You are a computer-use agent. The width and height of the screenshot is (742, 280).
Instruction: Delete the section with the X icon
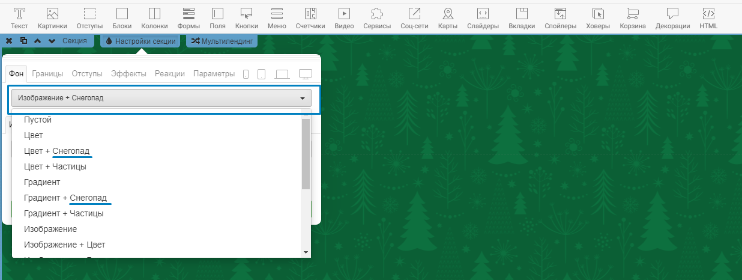(x=9, y=41)
